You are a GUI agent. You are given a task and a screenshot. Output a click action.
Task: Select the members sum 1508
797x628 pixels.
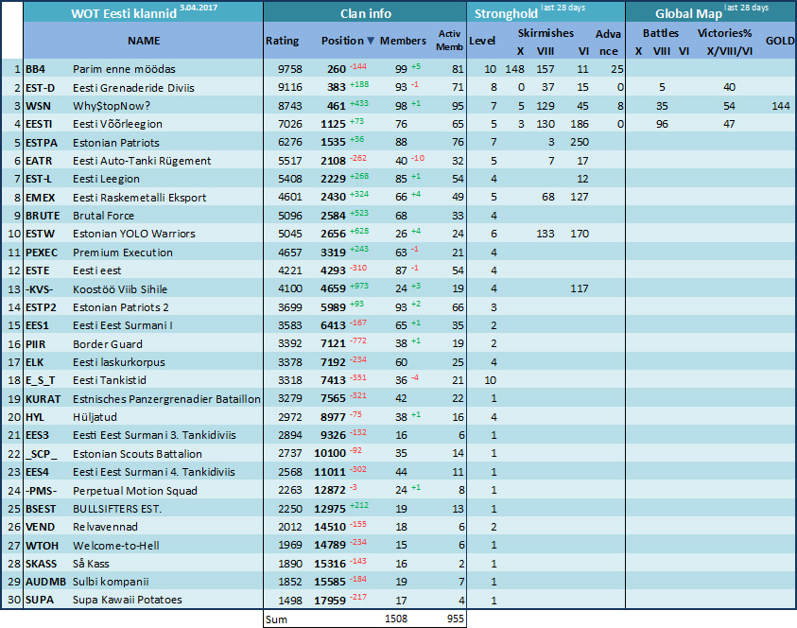pos(396,619)
